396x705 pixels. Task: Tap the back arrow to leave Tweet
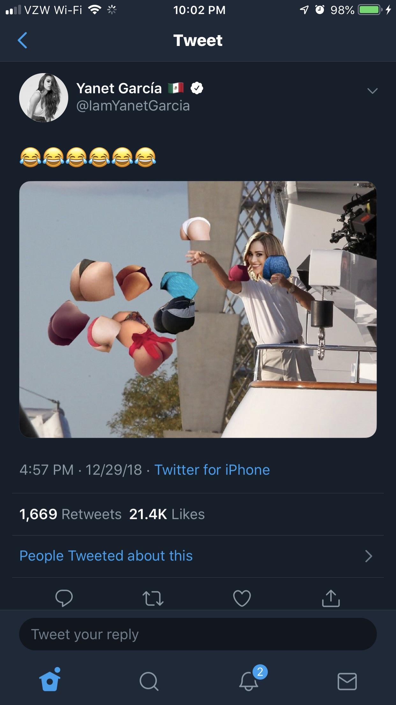pyautogui.click(x=22, y=40)
